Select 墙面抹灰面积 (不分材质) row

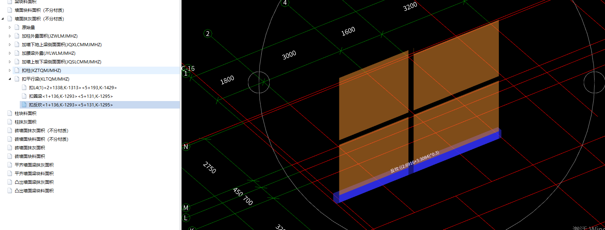39,19
